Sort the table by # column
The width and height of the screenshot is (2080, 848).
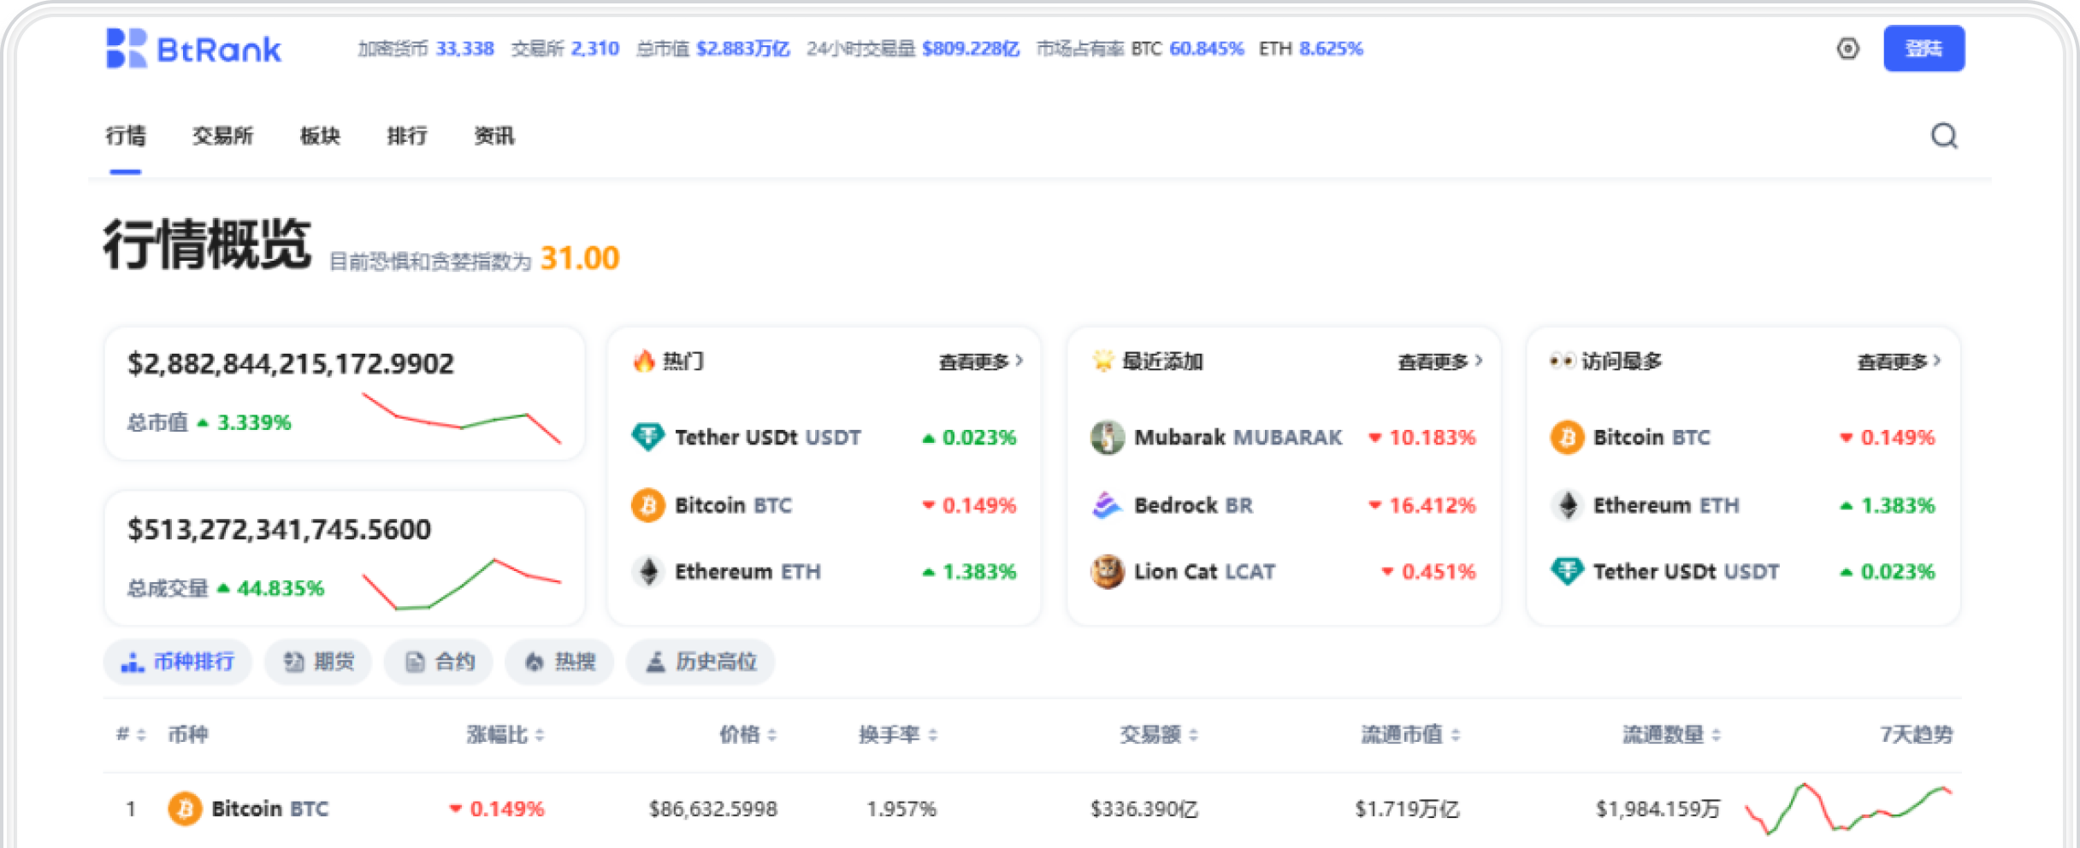coord(131,734)
